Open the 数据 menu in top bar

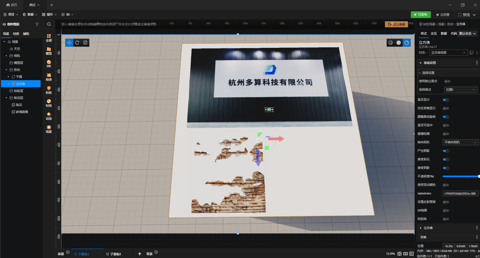click(x=30, y=15)
